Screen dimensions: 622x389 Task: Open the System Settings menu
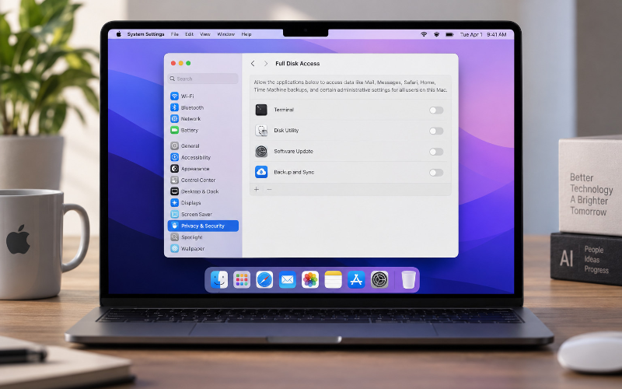(x=145, y=34)
